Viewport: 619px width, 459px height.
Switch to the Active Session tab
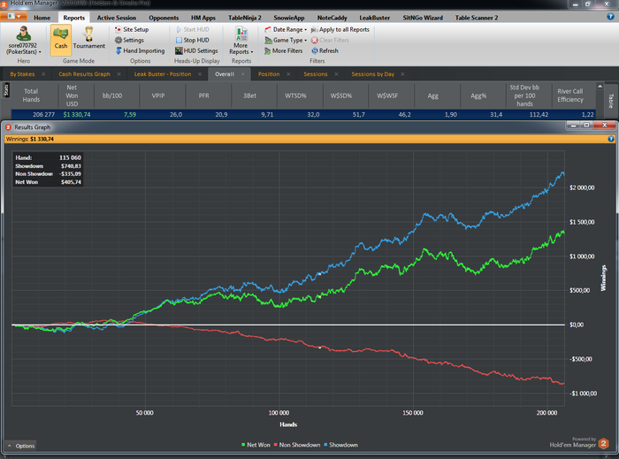click(x=117, y=18)
